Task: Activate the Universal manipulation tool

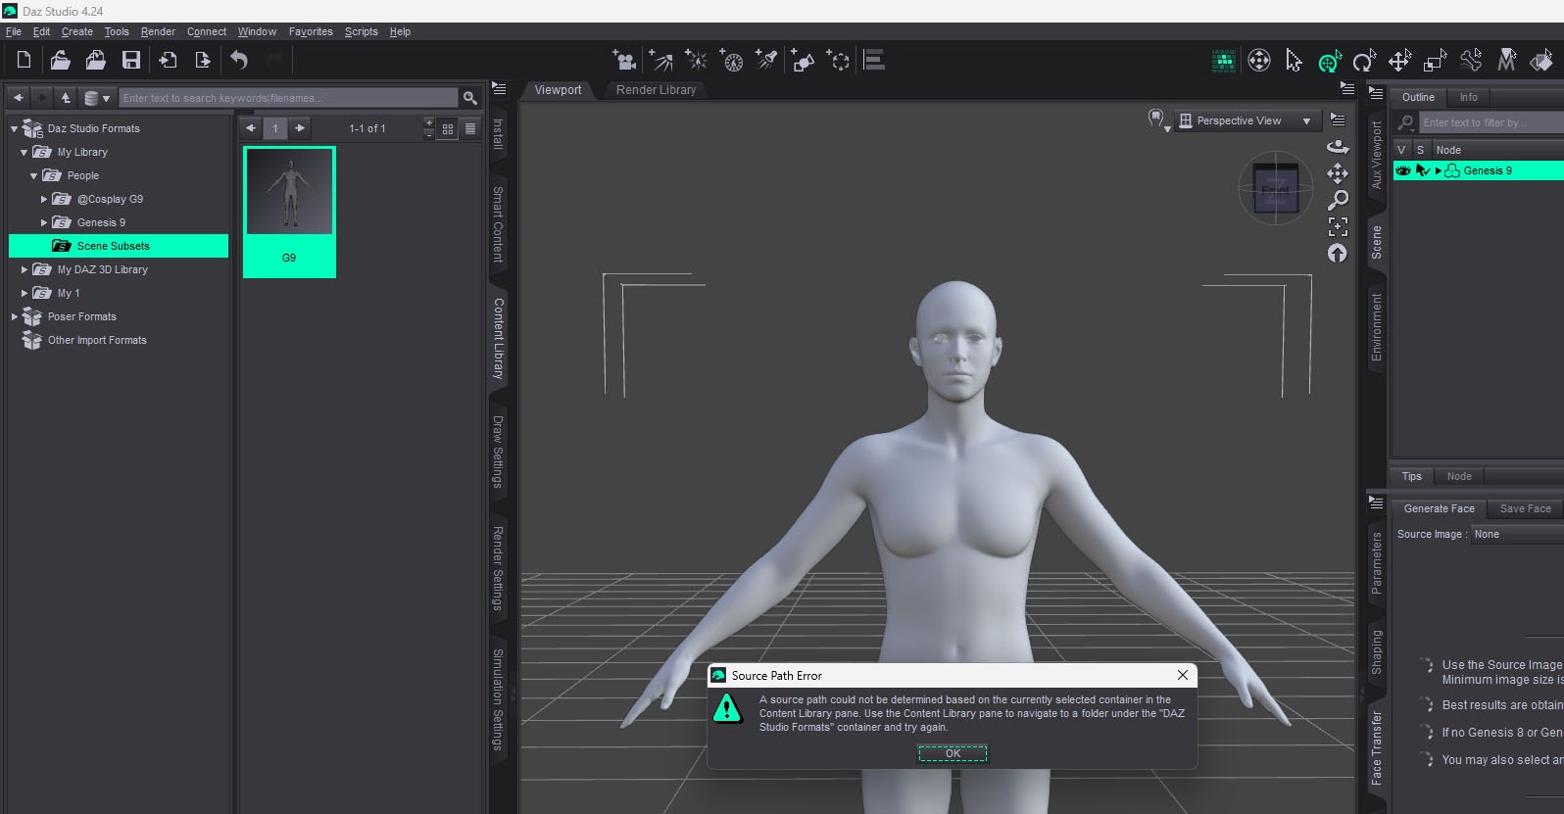Action: coord(1329,61)
